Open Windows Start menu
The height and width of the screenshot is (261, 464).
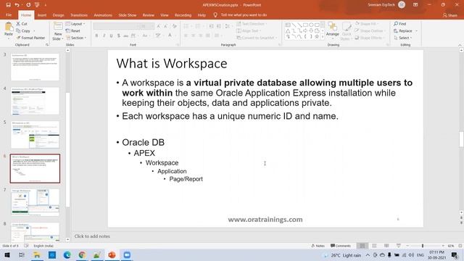(x=7, y=255)
